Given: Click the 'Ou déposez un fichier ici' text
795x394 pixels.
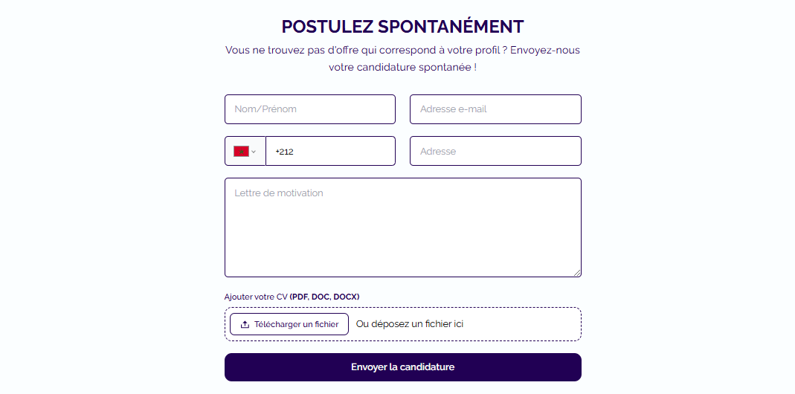Looking at the screenshot, I should click(410, 324).
